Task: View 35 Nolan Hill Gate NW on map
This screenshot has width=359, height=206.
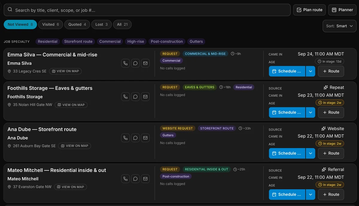Action: pyautogui.click(x=71, y=105)
